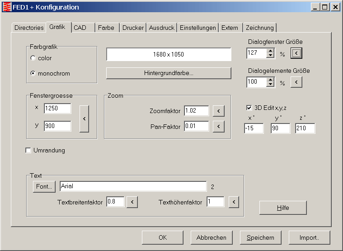Click '<' button next to Dialogfenster Größe

296,53
